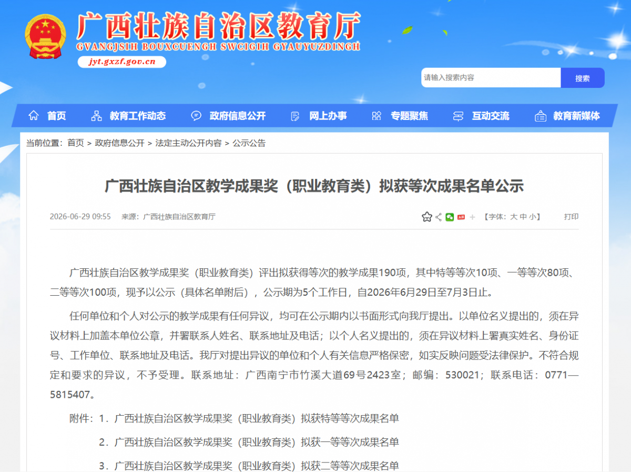Open 网上办事 menu item
Screen dimensions: 631x472
[328, 116]
